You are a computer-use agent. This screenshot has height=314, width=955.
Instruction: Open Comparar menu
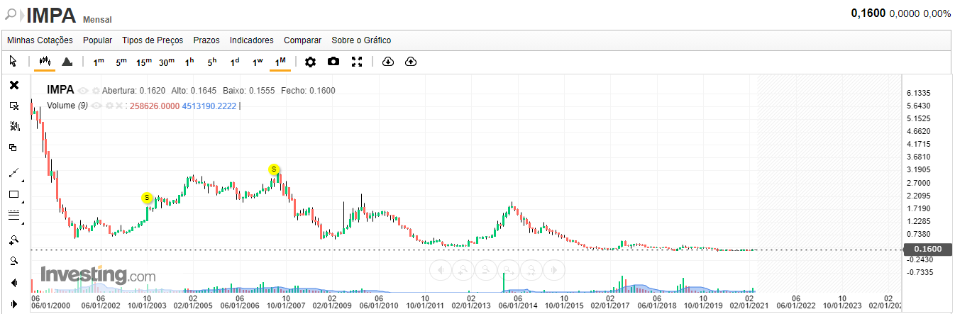(302, 40)
